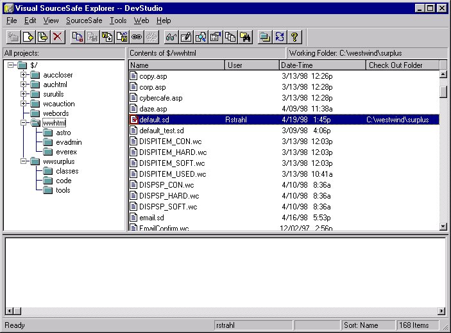Click the Find binoculars toolbar icon
451x333 pixels.
point(245,37)
